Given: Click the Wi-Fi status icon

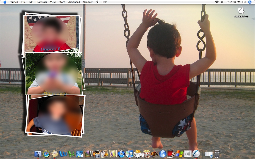Looking at the screenshot, I should 217,2.
